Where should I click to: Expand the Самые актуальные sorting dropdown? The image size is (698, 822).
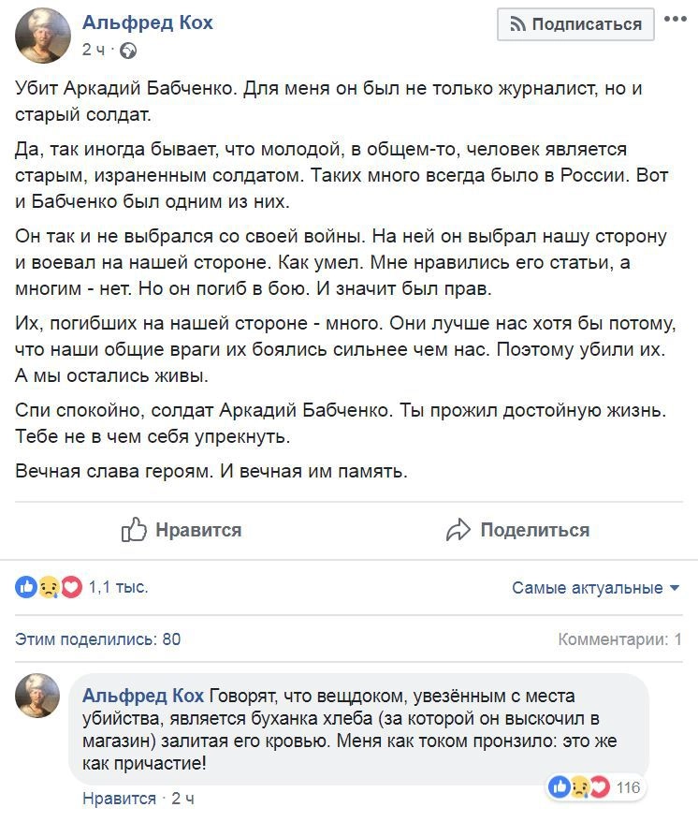[x=594, y=588]
